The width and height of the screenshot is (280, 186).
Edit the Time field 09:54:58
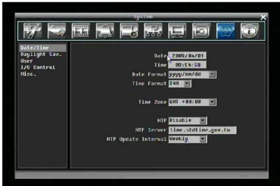pyautogui.click(x=187, y=65)
